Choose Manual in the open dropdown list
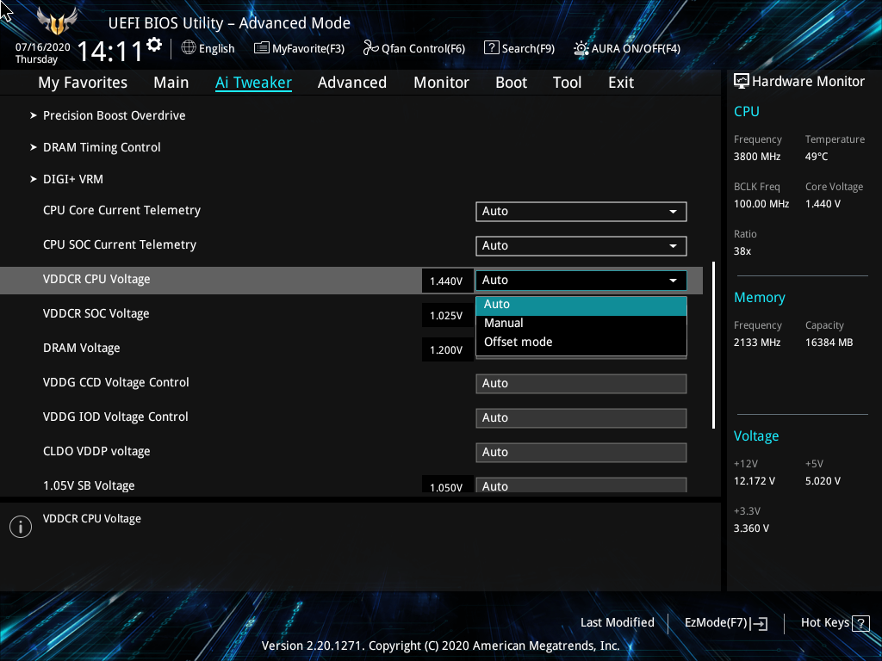The image size is (882, 661). click(x=581, y=324)
